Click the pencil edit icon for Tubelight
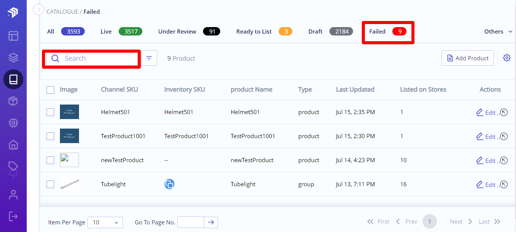The image size is (516, 232). (x=480, y=184)
